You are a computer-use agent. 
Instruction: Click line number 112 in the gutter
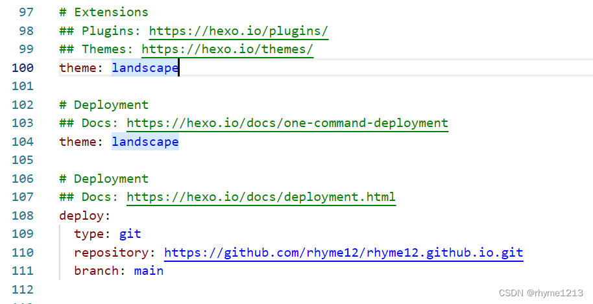[x=23, y=290]
